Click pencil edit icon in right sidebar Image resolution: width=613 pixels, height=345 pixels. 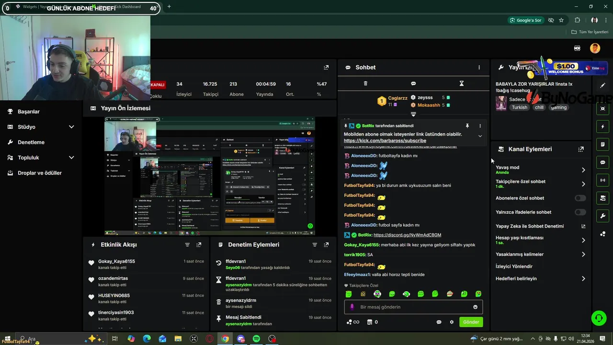pyautogui.click(x=602, y=85)
